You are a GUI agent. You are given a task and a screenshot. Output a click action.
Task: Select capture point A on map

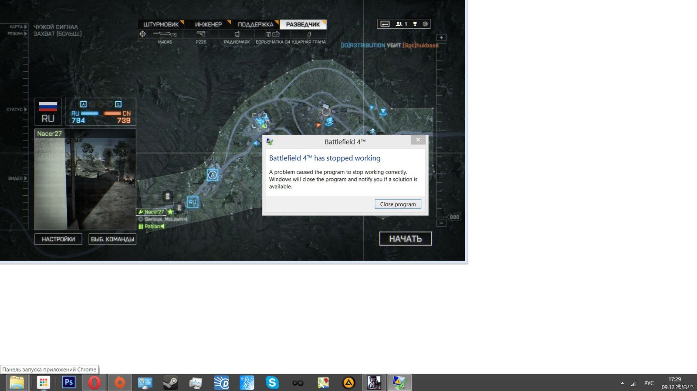pyautogui.click(x=213, y=175)
